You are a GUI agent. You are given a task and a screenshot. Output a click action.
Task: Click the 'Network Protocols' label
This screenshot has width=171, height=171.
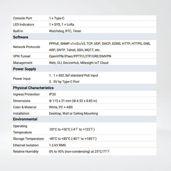(x=26, y=47)
